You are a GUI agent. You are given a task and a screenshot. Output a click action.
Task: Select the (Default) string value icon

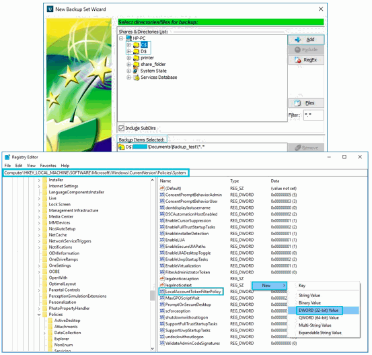coord(162,188)
